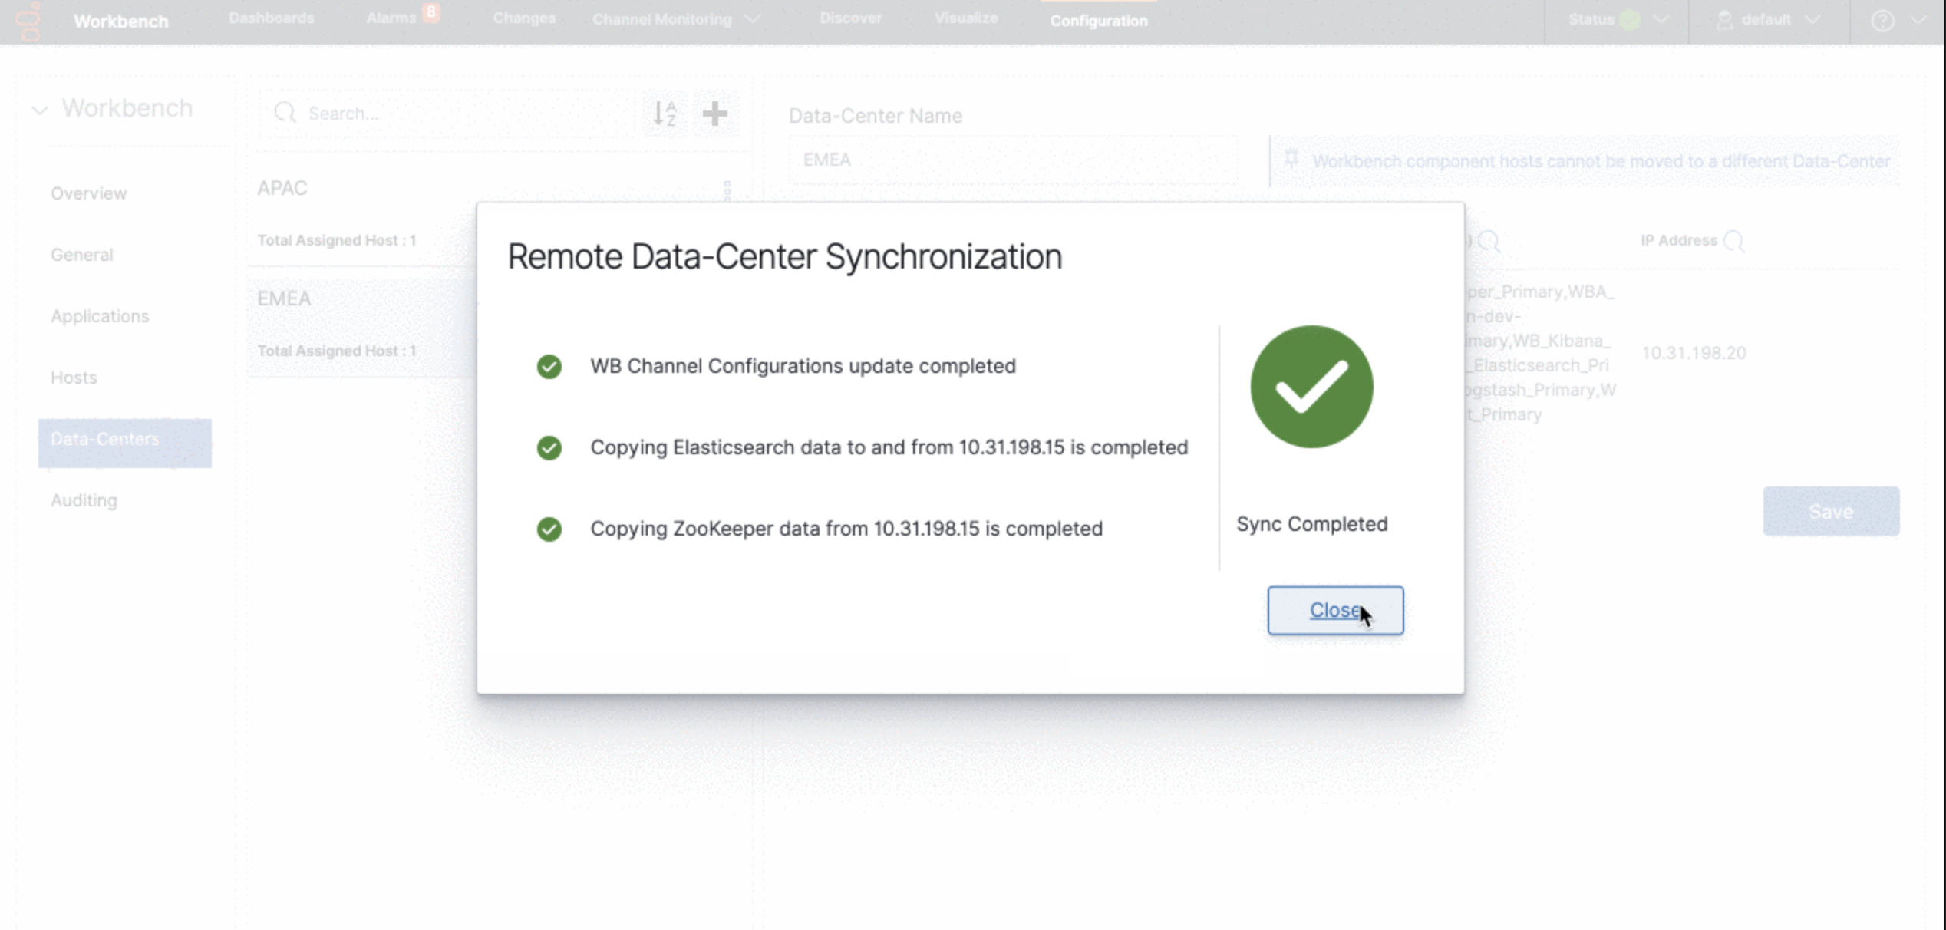Click the Workbench logo icon

[x=29, y=21]
